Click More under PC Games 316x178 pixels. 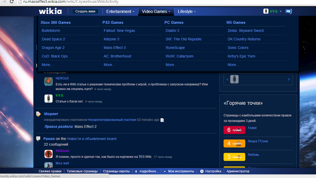coord(171,65)
